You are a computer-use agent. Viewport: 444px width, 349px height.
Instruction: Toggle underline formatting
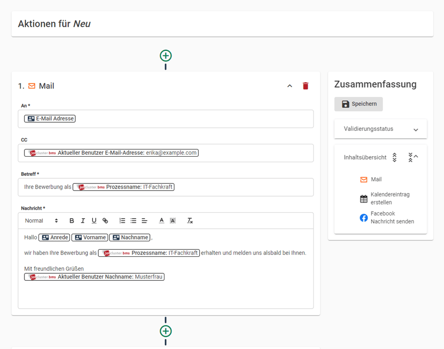[x=94, y=221]
